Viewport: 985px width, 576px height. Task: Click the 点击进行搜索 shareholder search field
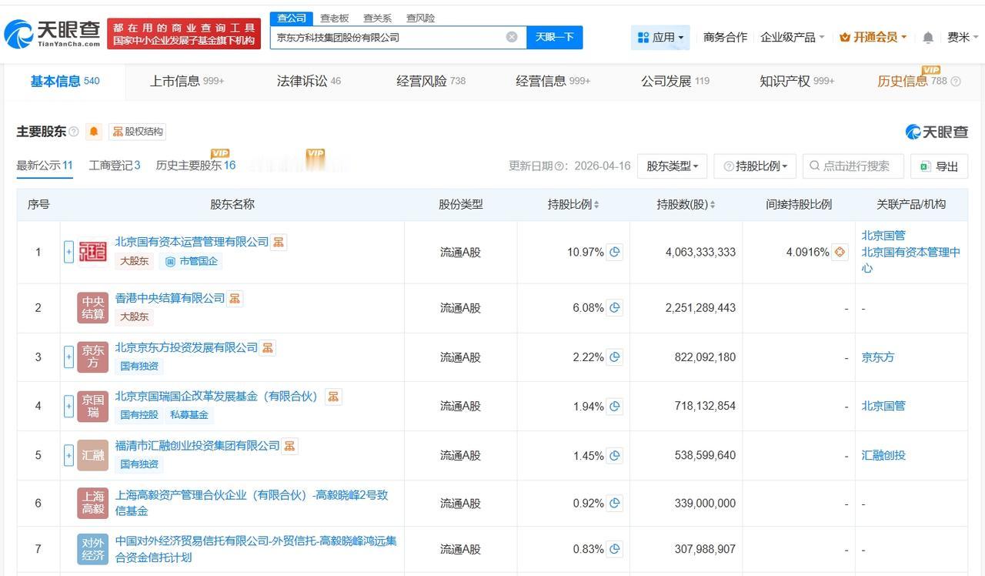point(853,166)
